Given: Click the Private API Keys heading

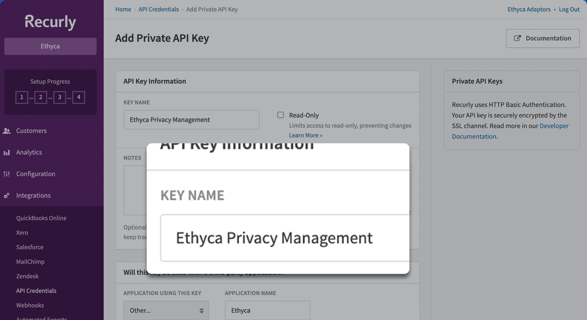Looking at the screenshot, I should click(x=477, y=81).
